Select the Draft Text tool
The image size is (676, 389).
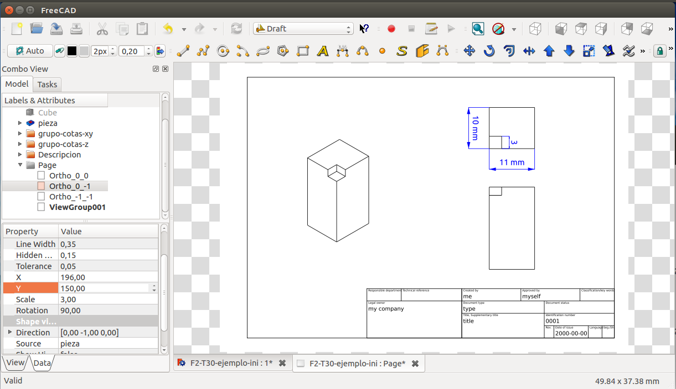tap(323, 51)
